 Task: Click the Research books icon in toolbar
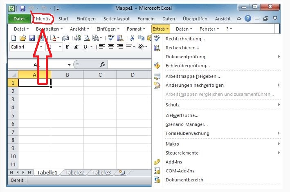(x=120, y=38)
